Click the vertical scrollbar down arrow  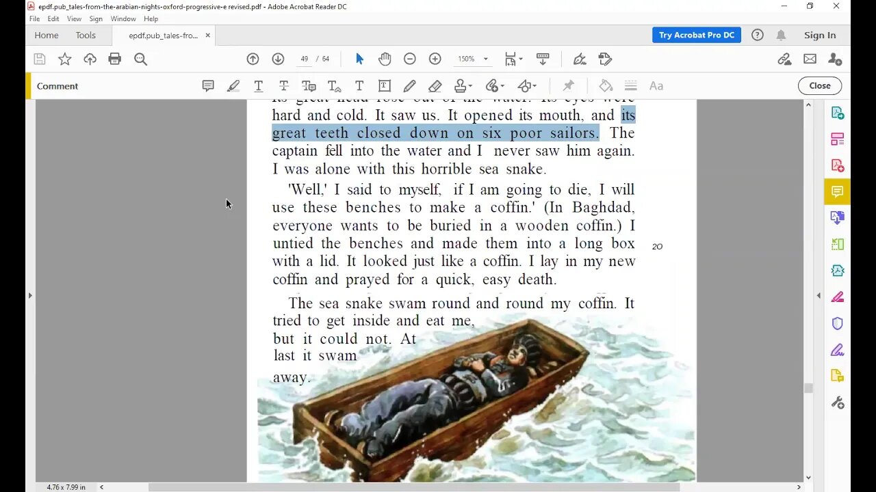coord(808,478)
